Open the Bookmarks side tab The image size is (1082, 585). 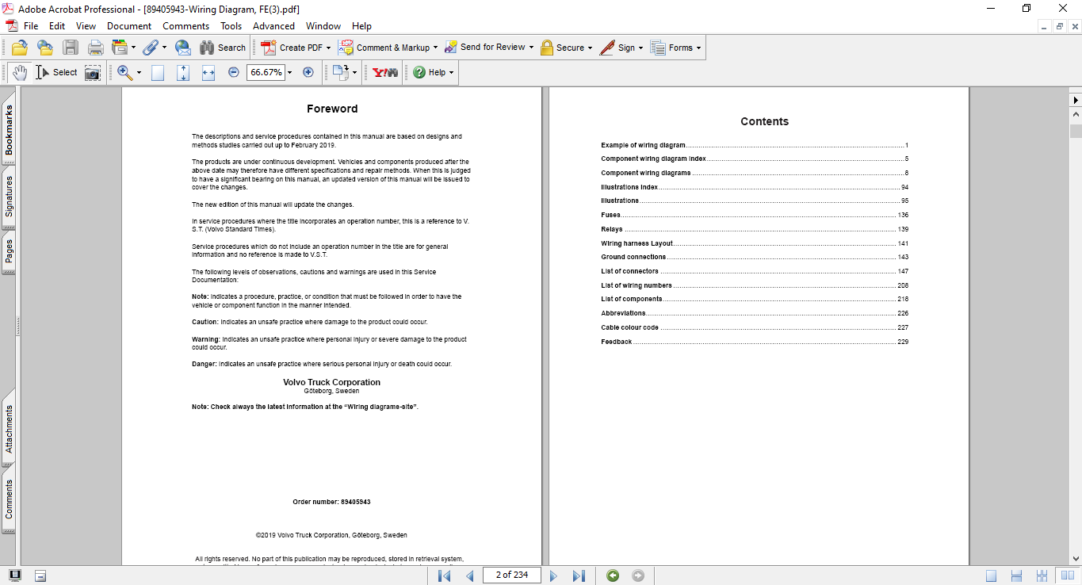[x=10, y=131]
